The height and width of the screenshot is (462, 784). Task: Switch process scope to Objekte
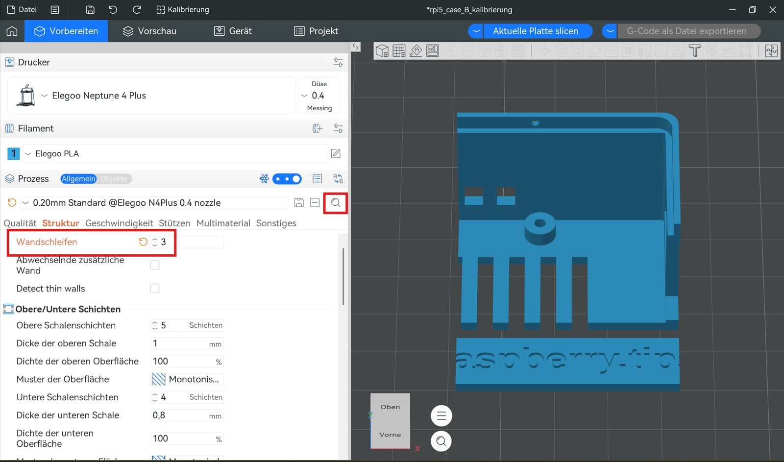pyautogui.click(x=114, y=179)
